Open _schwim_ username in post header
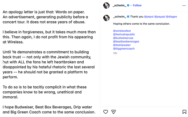This screenshot has width=188, height=117. [119, 5]
